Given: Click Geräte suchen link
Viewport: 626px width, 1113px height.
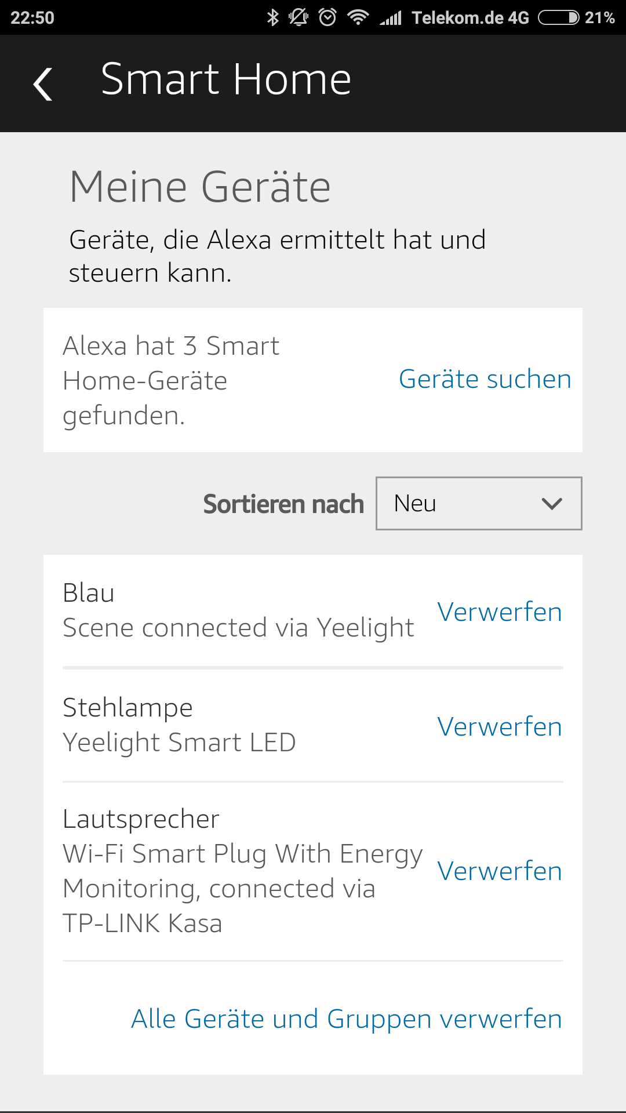Looking at the screenshot, I should [x=485, y=379].
